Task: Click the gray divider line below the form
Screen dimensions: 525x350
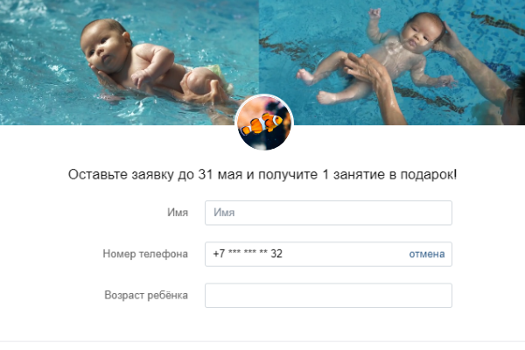Action: pos(262,341)
